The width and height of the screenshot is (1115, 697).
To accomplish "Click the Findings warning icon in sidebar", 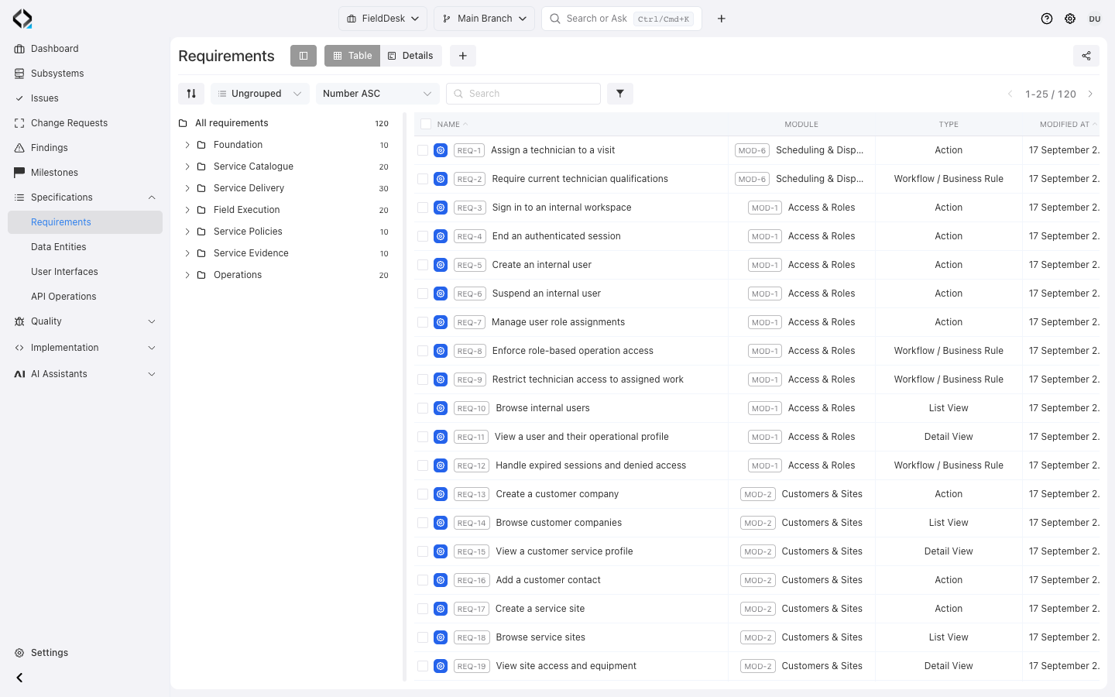I will pos(19,148).
